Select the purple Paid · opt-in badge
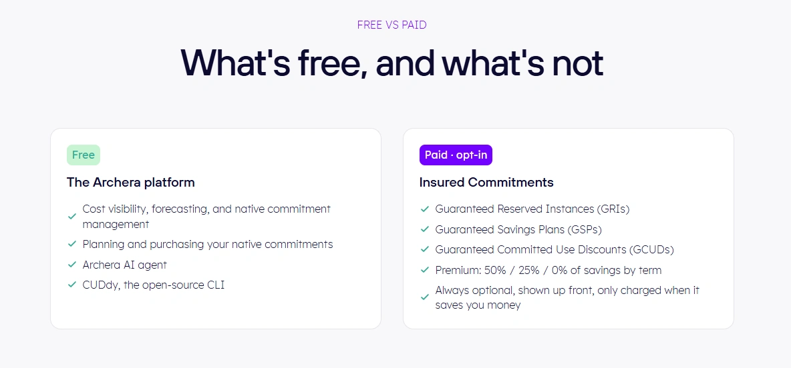The image size is (791, 368). pyautogui.click(x=456, y=155)
